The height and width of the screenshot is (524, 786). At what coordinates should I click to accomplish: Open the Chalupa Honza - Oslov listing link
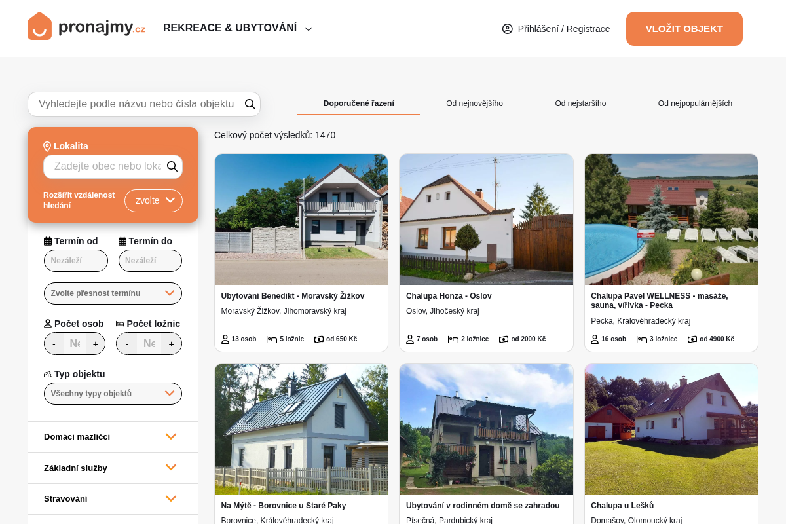(x=449, y=296)
